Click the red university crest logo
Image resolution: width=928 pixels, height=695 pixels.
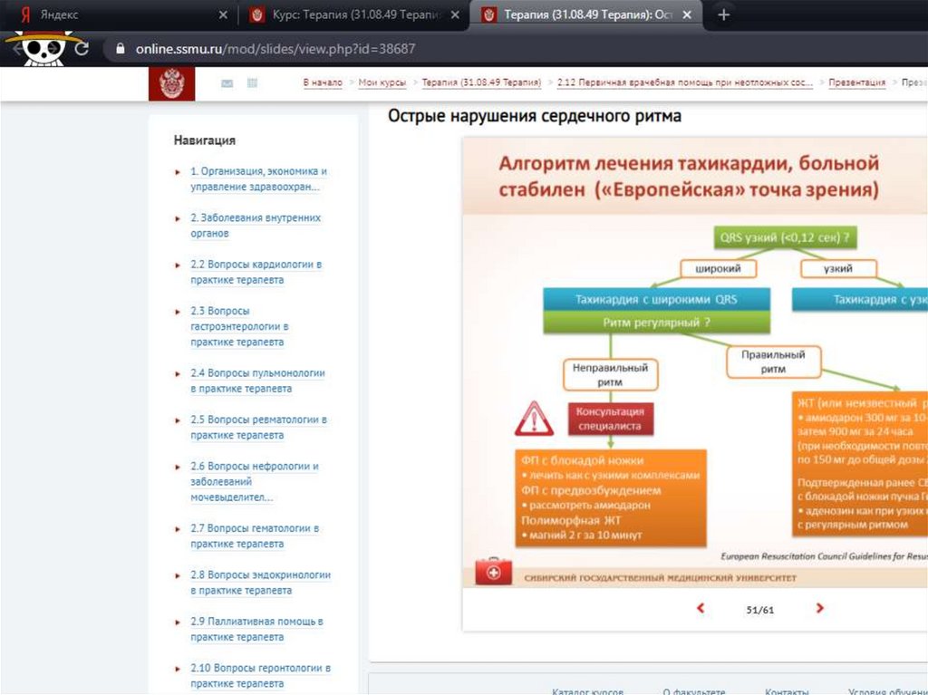pyautogui.click(x=171, y=83)
